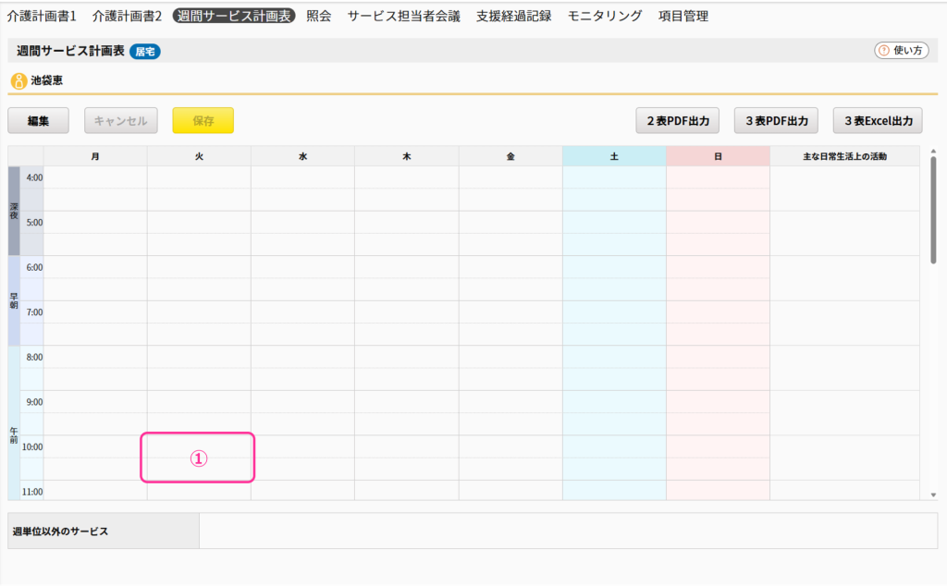Go to the 照会 tab
The image size is (947, 586).
[318, 16]
